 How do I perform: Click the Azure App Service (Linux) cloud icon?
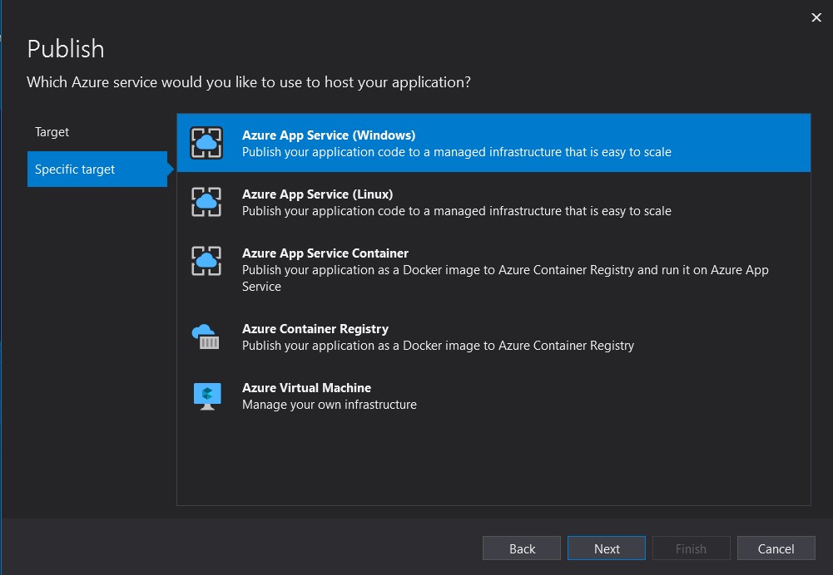point(206,202)
